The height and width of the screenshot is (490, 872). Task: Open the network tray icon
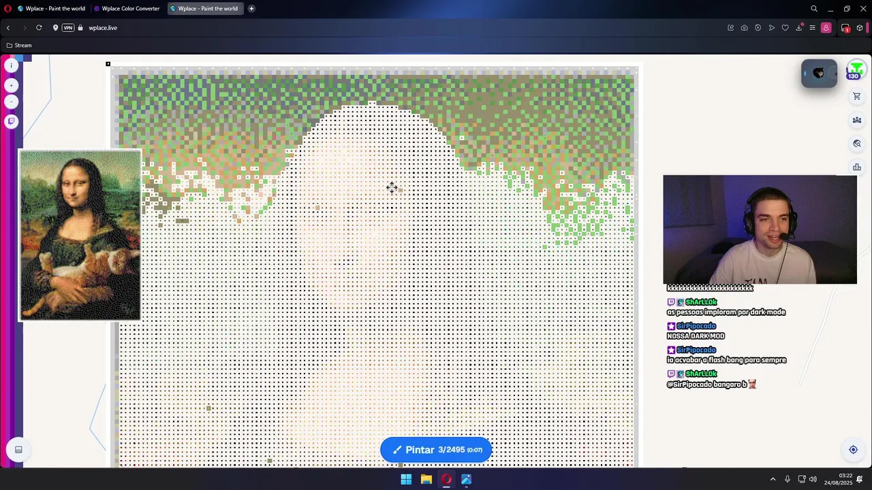pos(802,479)
